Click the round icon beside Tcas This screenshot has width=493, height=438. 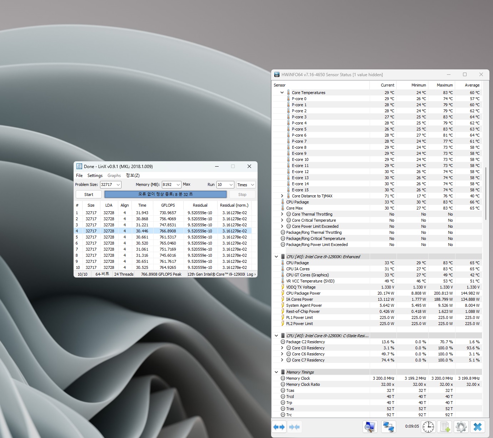283,390
